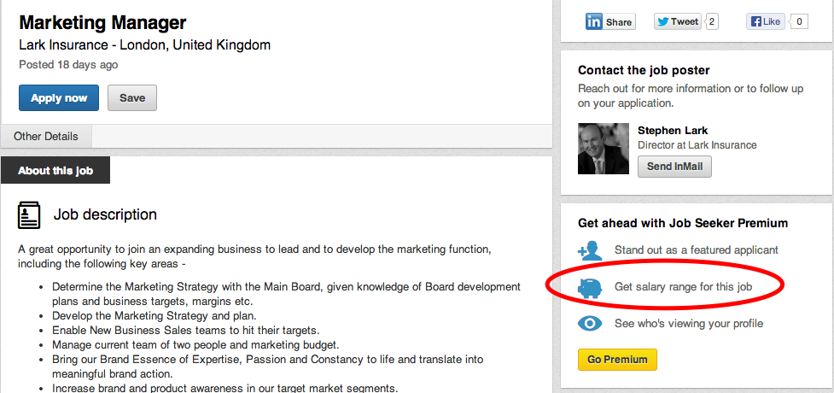Viewport: 834px width, 393px height.
Task: Click the LinkedIn Share button
Action: (609, 22)
